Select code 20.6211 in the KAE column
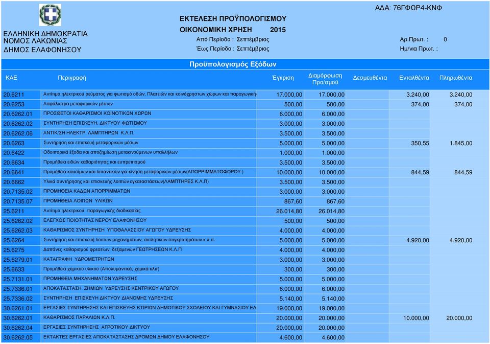 point(14,95)
